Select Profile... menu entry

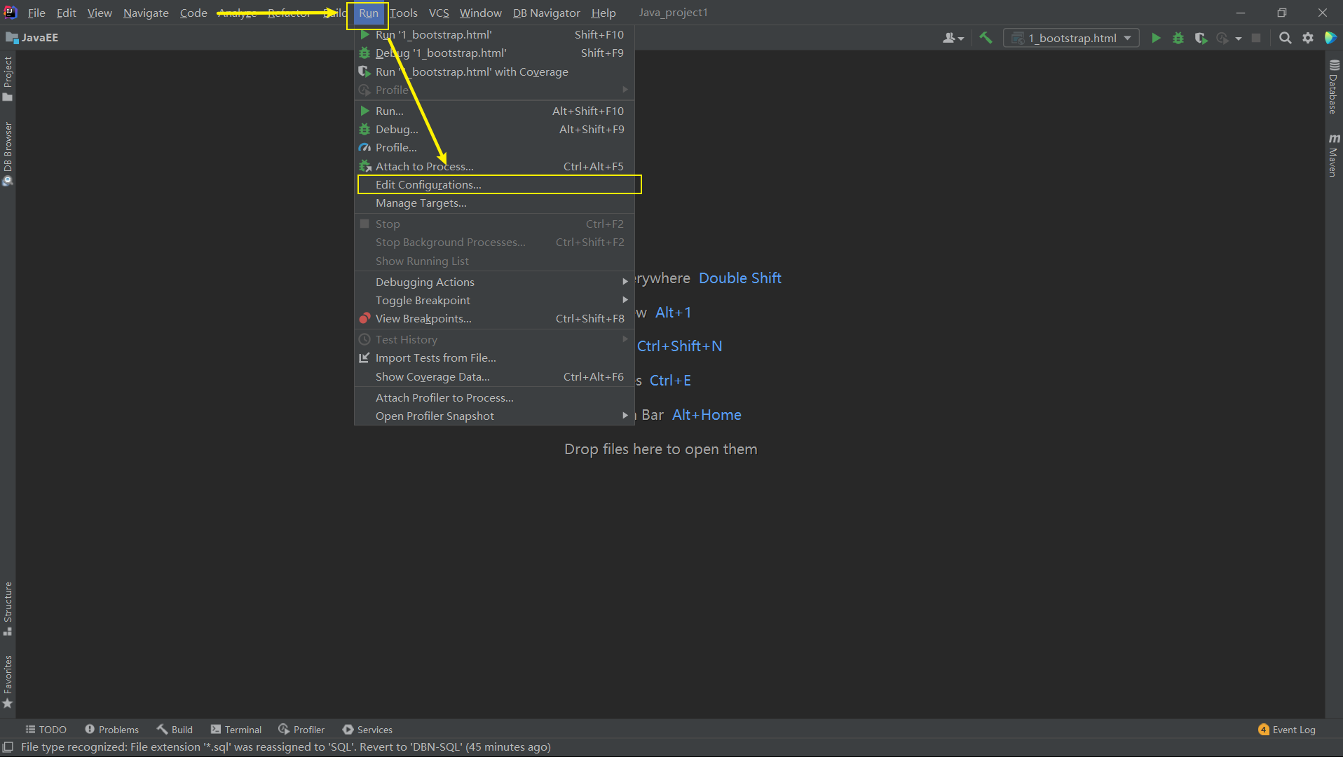494,147
